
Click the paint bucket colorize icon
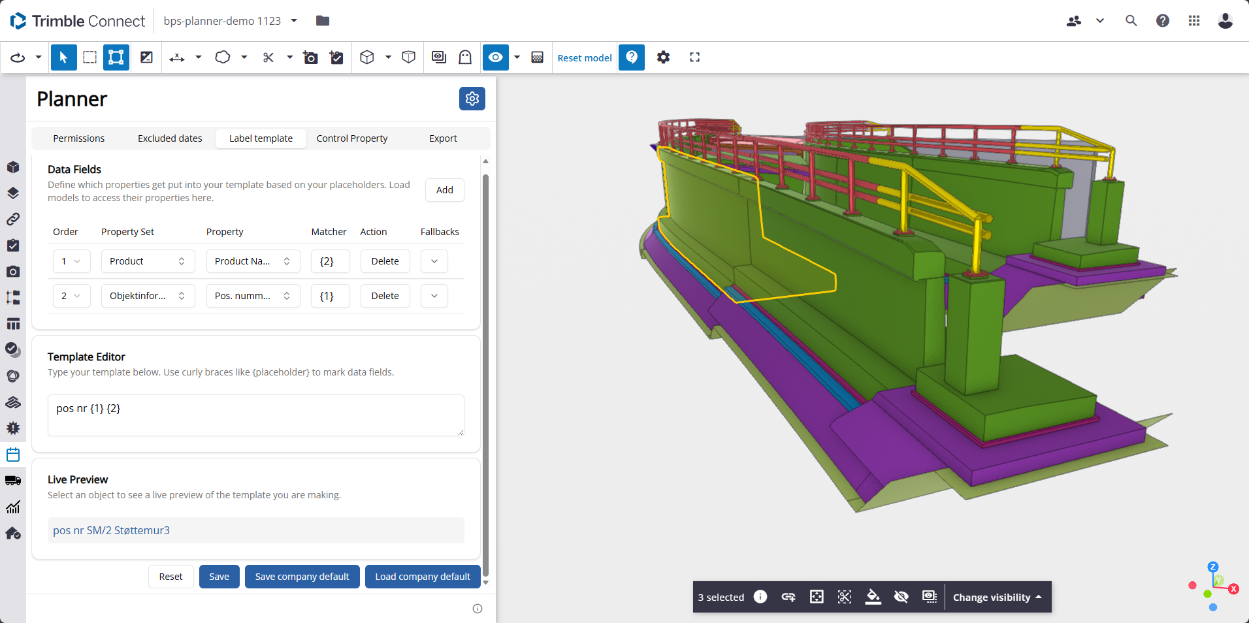coord(873,597)
